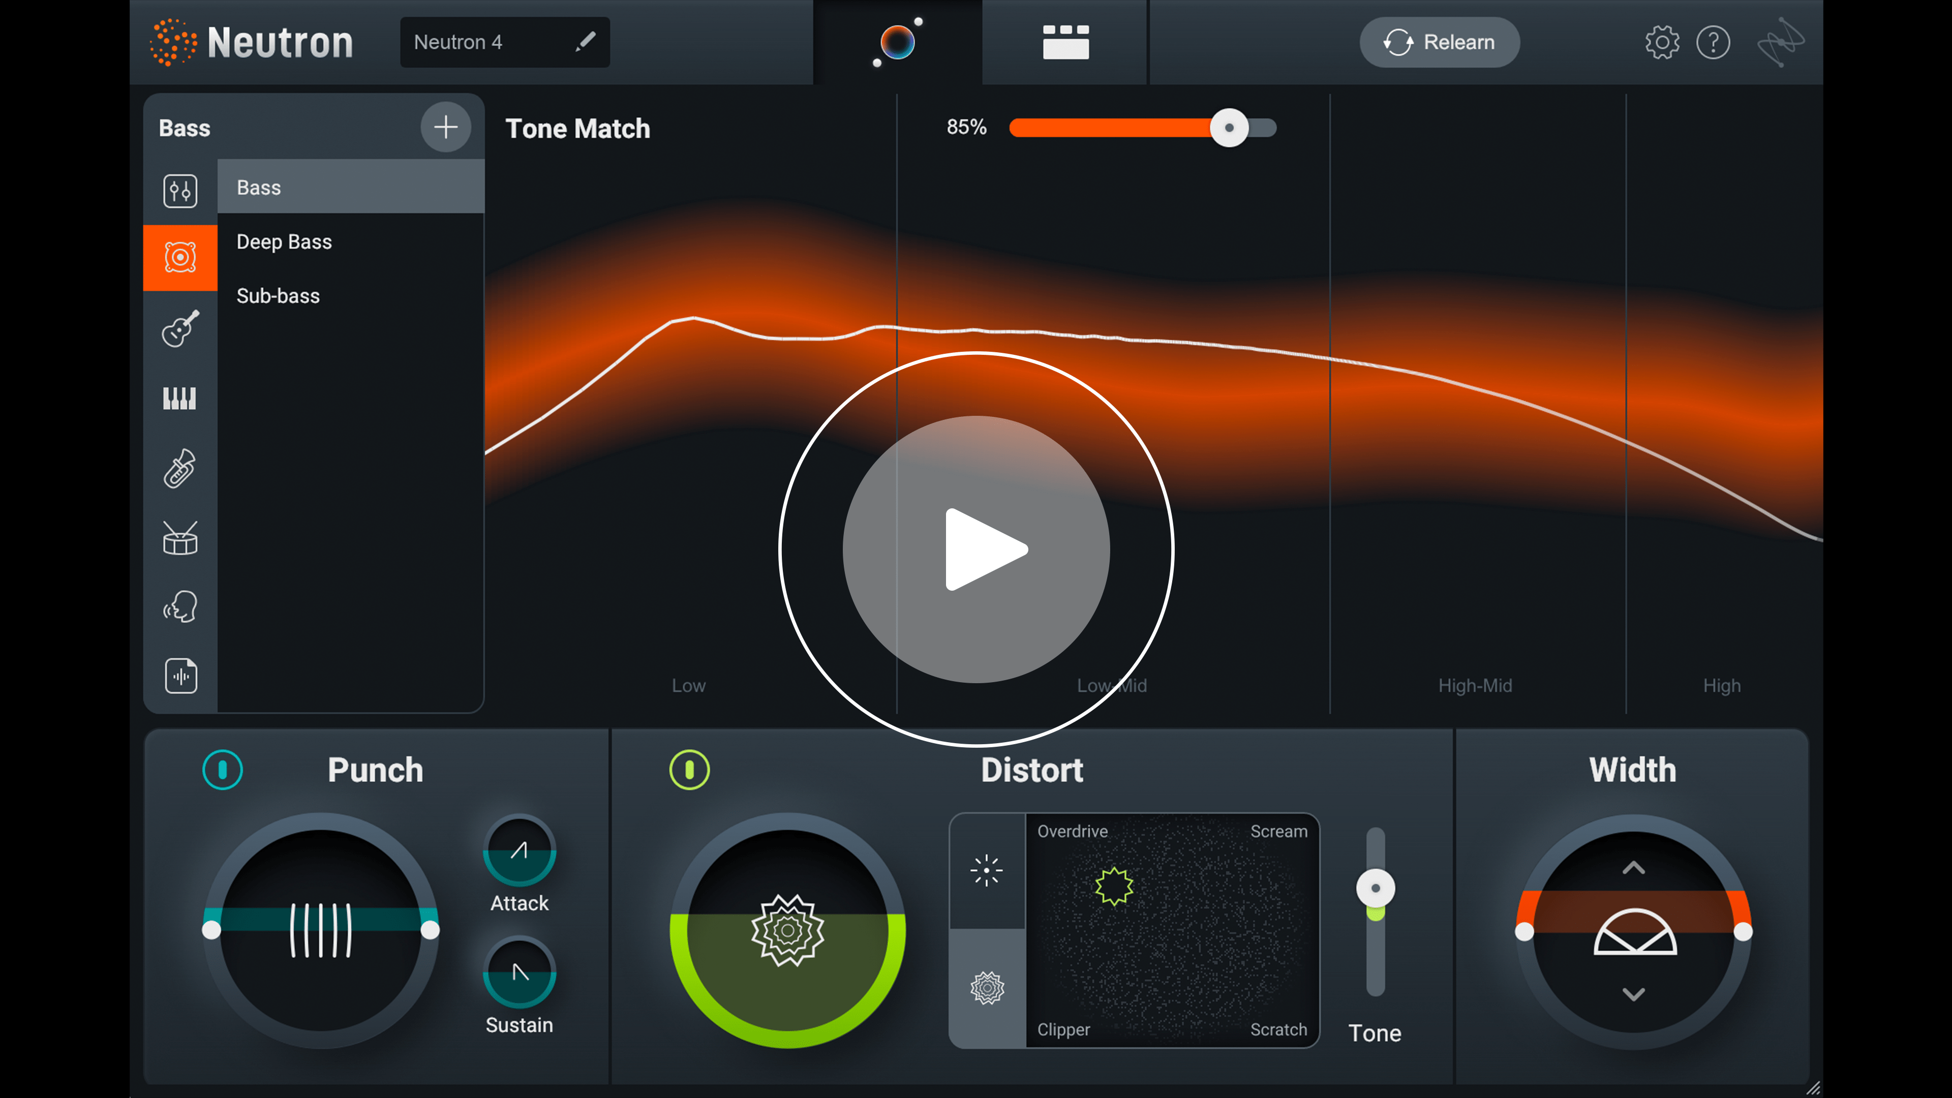Select the drums category icon
This screenshot has height=1098, width=1952.
(x=180, y=537)
